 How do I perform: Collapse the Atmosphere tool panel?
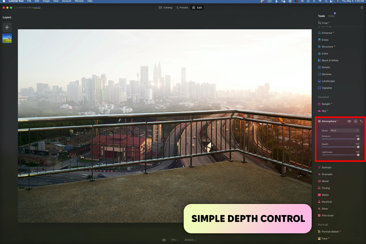(x=327, y=121)
